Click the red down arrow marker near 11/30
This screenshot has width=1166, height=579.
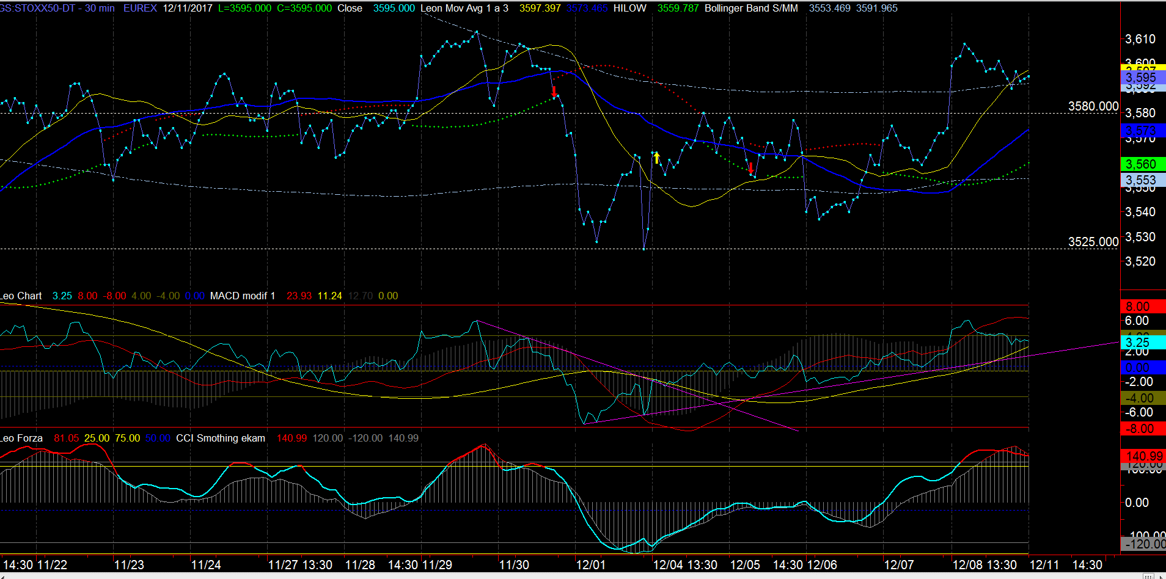click(x=554, y=92)
